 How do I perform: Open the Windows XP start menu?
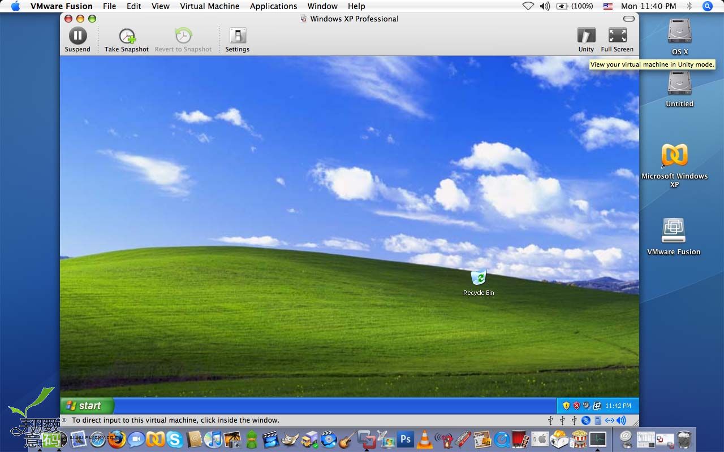tap(87, 406)
